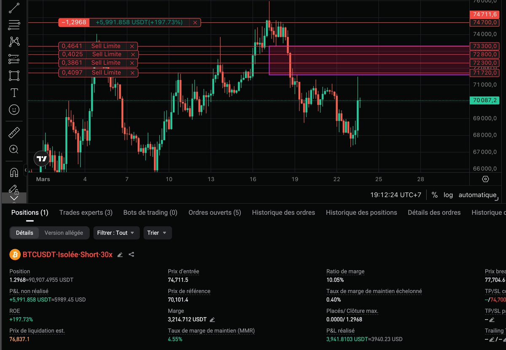Open the Historique des ordres tab
506x350 pixels.
coord(283,213)
